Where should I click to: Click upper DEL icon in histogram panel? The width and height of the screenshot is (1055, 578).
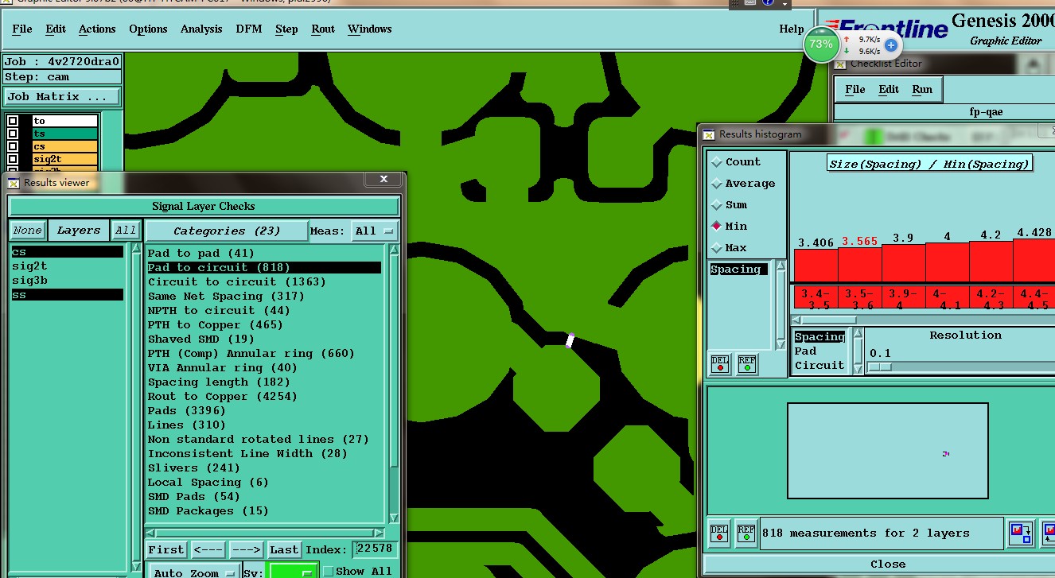click(719, 364)
